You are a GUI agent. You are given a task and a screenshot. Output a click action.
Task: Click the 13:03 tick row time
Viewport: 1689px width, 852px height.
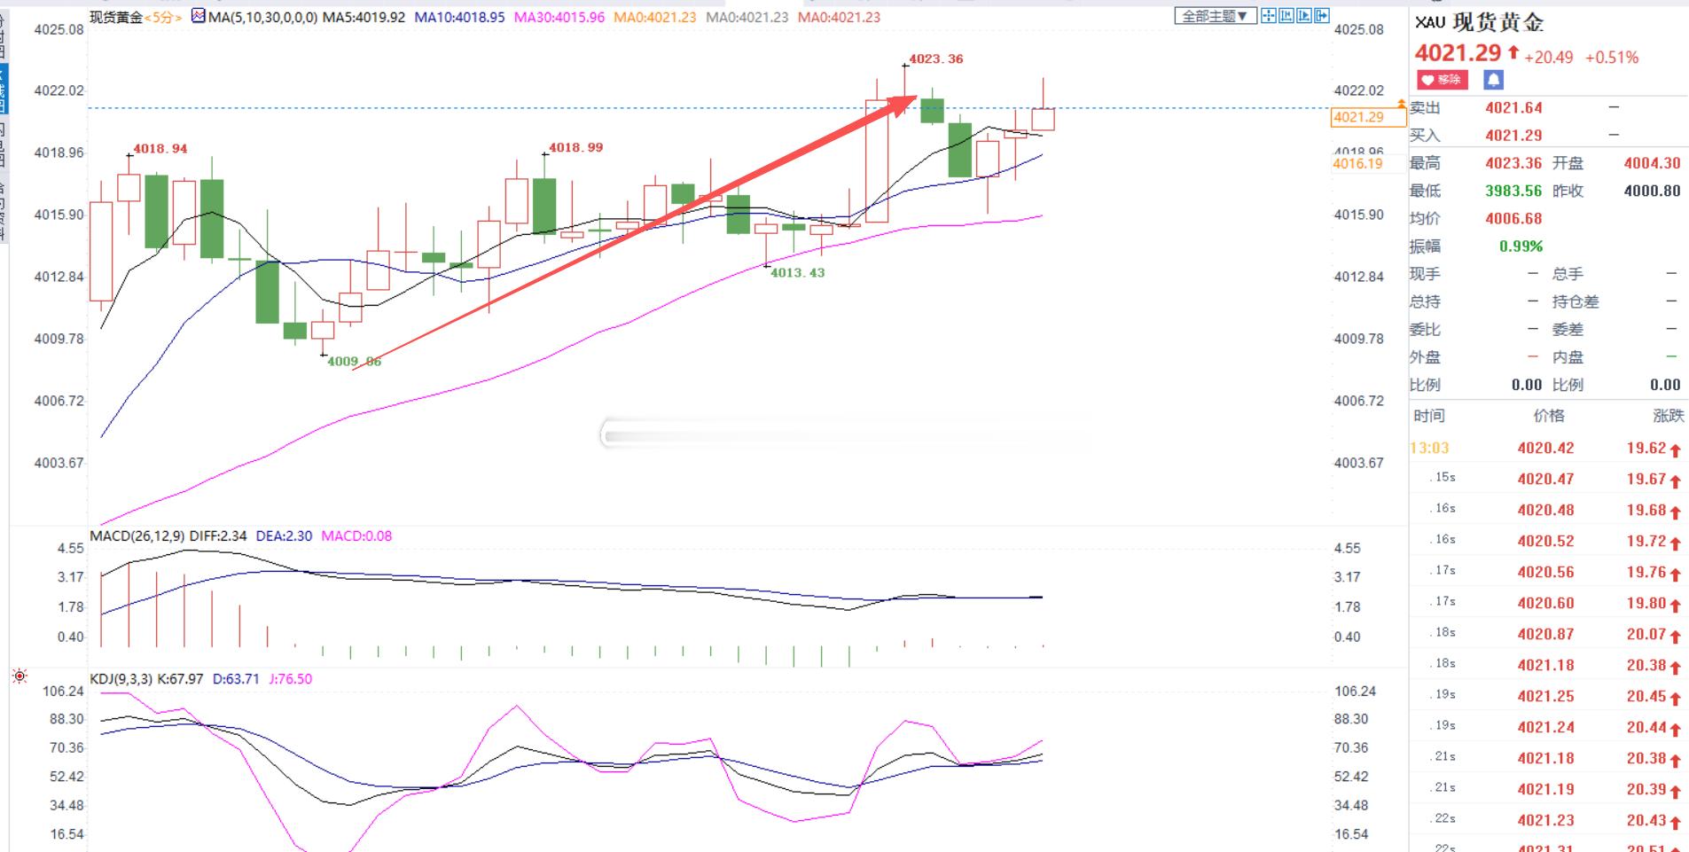tap(1429, 449)
